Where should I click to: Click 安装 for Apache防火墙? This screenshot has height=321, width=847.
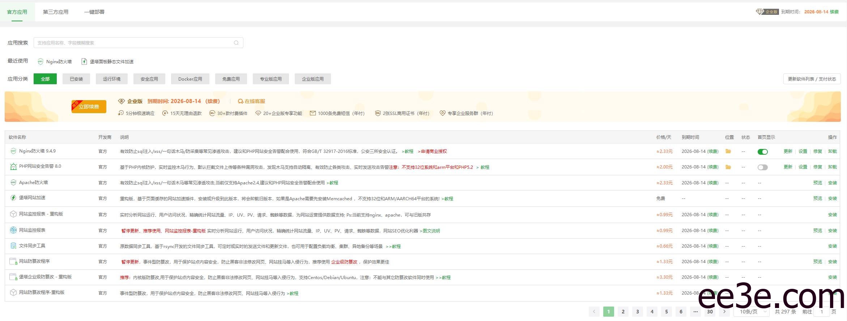pos(833,183)
